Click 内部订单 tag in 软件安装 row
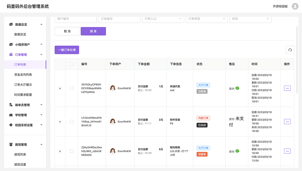Screen dimensions: 302x171 tap(203, 118)
